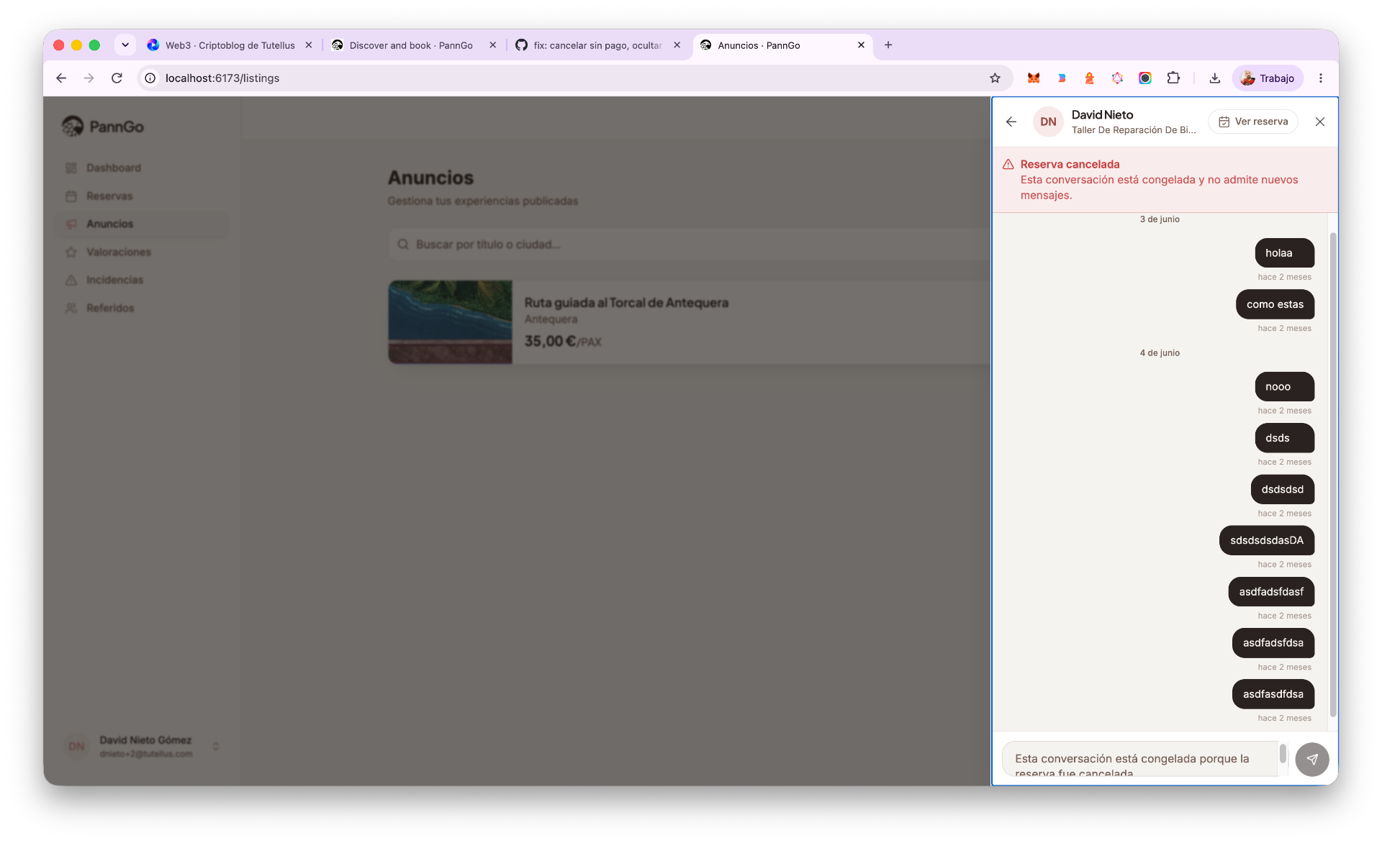This screenshot has height=843, width=1382.
Task: Open Reservas in the sidebar
Action: [x=142, y=196]
